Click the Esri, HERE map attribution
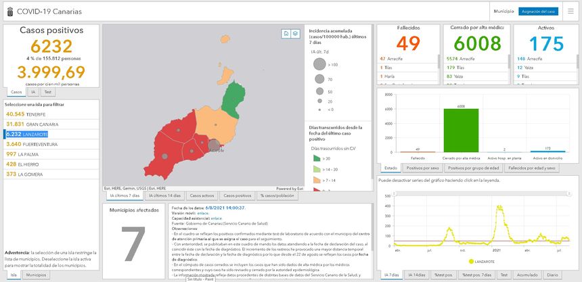 (135, 189)
